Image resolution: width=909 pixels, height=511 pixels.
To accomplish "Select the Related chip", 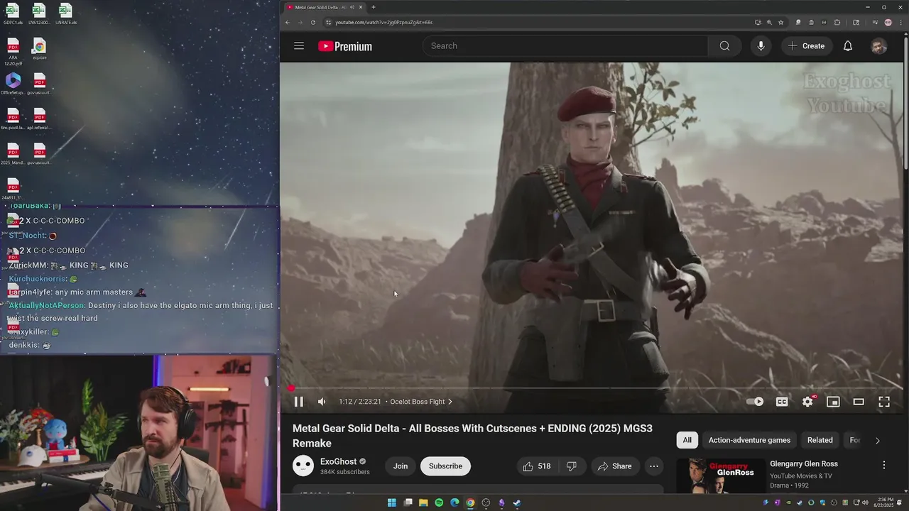I will pyautogui.click(x=820, y=440).
